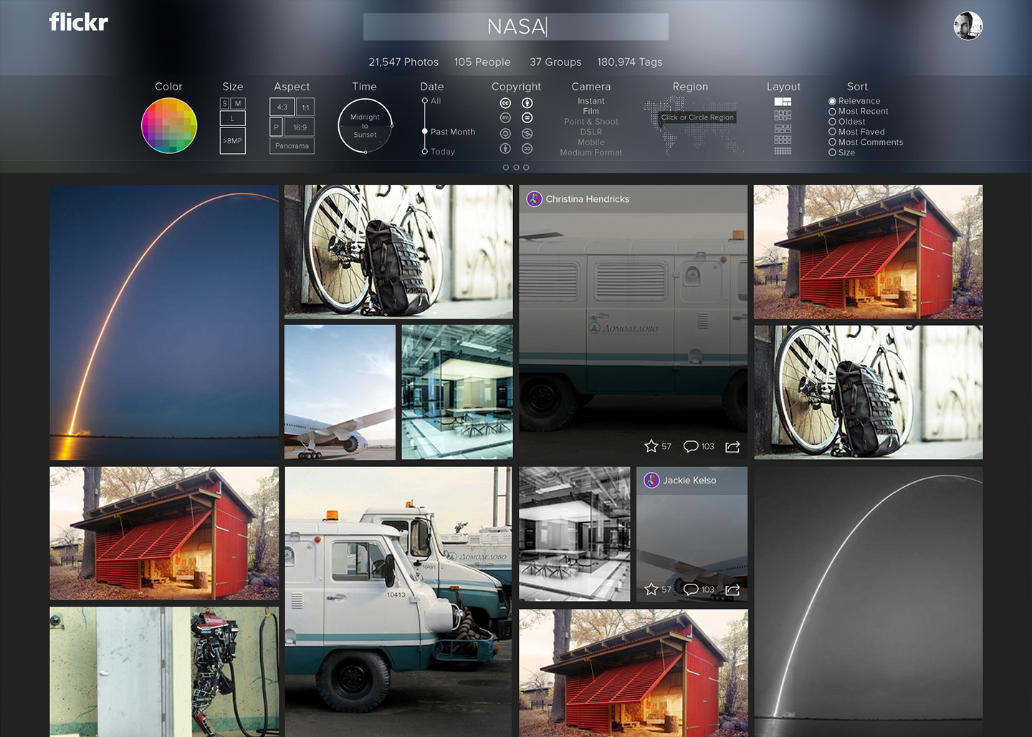Screen dimensions: 1032x737
Task: Open the robot beside door photo
Action: pyautogui.click(x=164, y=672)
